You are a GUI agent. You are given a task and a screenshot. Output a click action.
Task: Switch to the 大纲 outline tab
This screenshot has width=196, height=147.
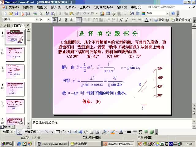pyautogui.click(x=6, y=26)
